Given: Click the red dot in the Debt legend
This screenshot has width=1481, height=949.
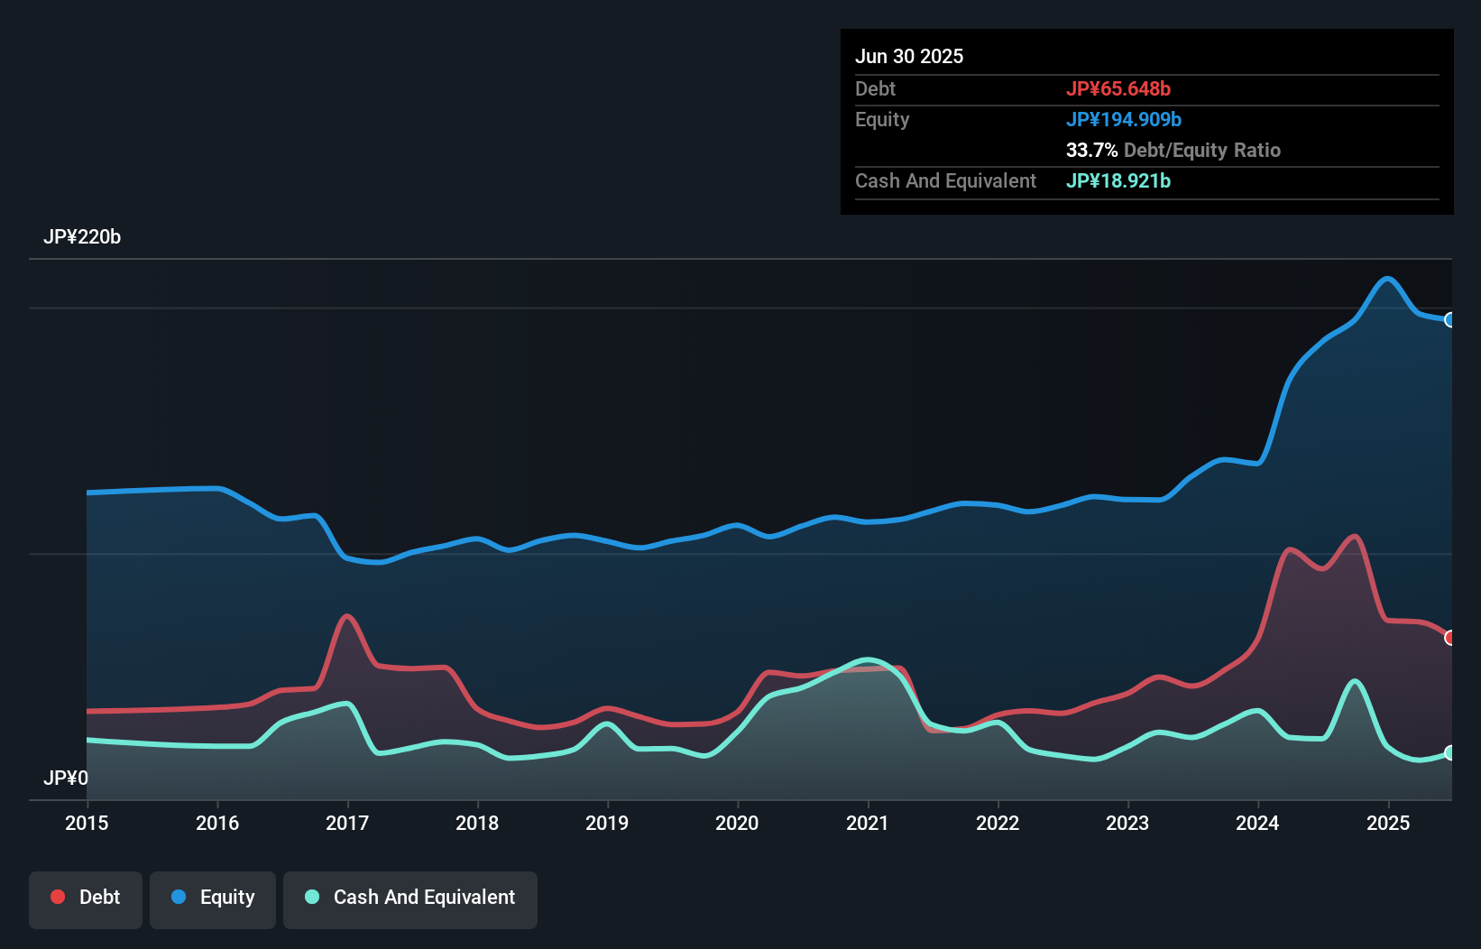Looking at the screenshot, I should pyautogui.click(x=58, y=897).
